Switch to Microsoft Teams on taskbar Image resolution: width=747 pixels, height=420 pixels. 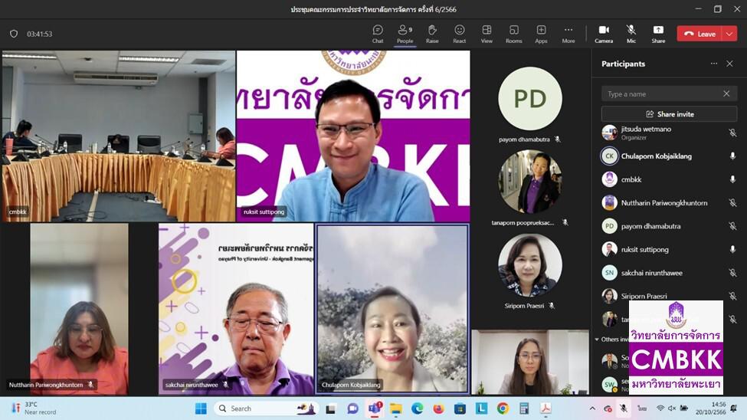[375, 409]
